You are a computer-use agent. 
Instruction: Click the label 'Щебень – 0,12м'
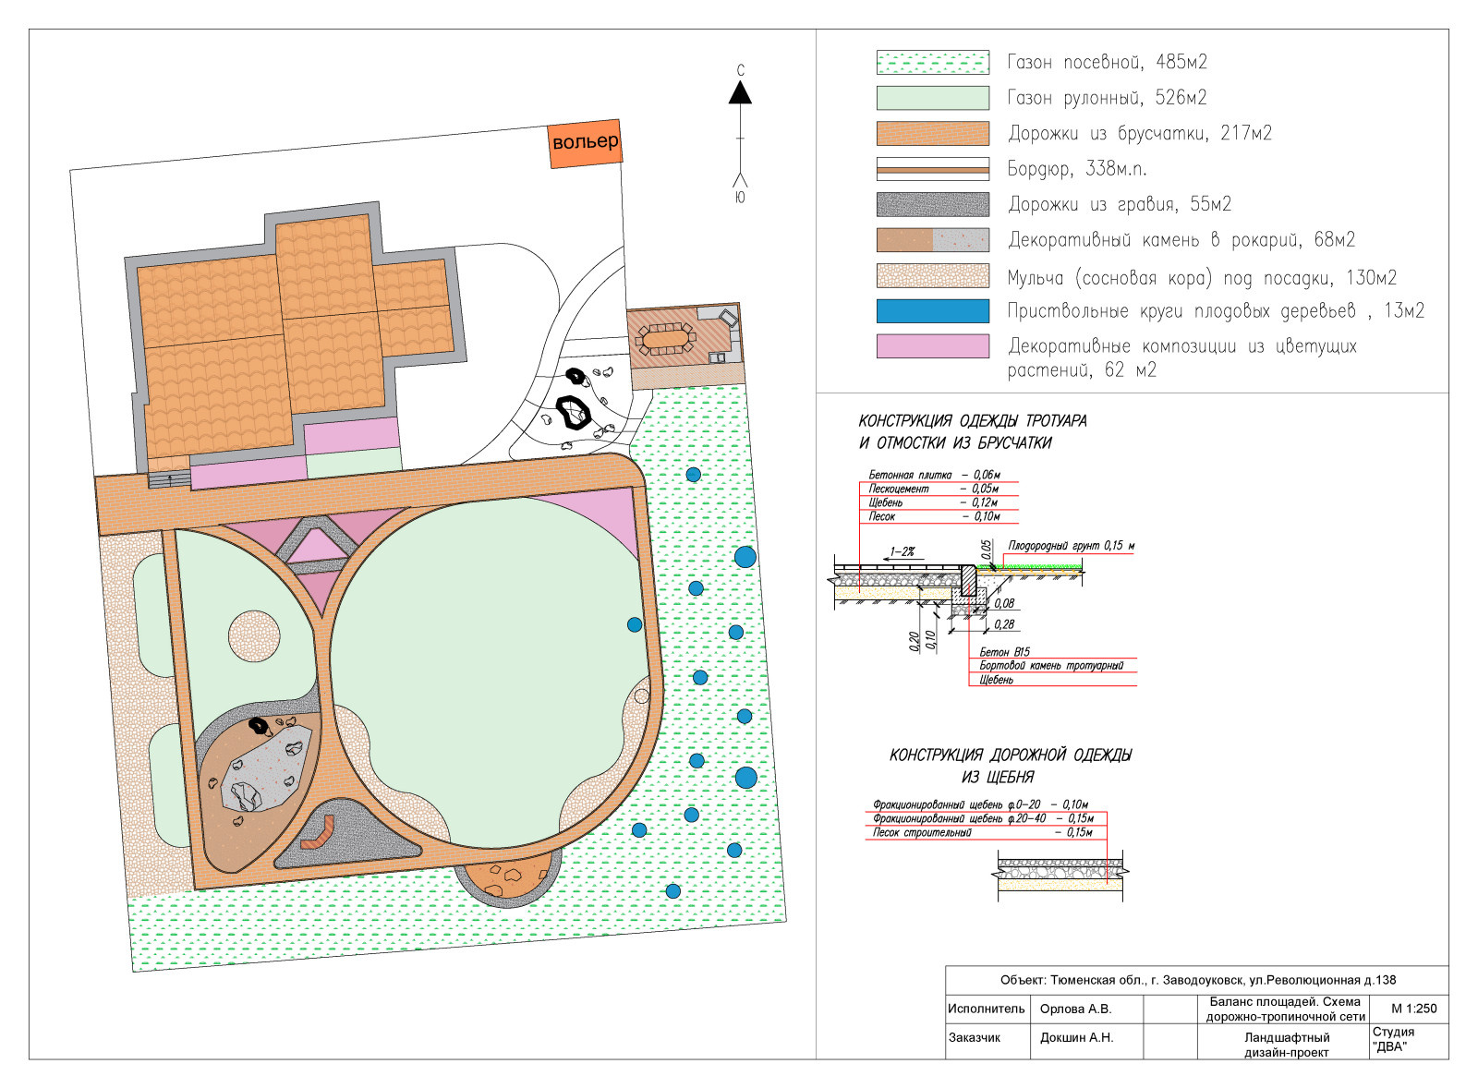click(x=934, y=502)
